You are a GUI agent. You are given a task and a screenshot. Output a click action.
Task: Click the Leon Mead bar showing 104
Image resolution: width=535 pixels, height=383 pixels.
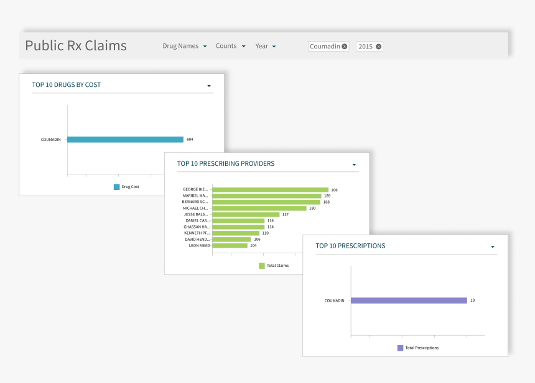pyautogui.click(x=230, y=245)
